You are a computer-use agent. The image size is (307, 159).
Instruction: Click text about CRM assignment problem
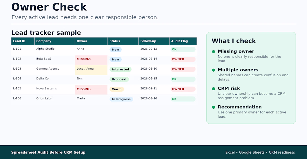pos(251,96)
